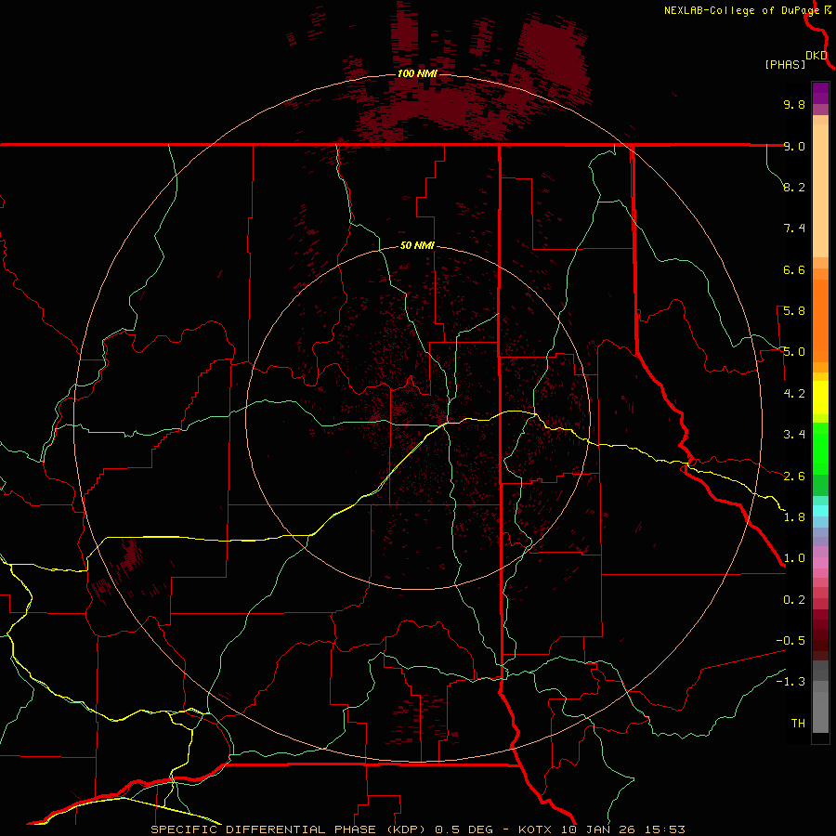Image resolution: width=836 pixels, height=836 pixels.
Task: Click the "TH" threshold legend label
Action: (x=798, y=724)
